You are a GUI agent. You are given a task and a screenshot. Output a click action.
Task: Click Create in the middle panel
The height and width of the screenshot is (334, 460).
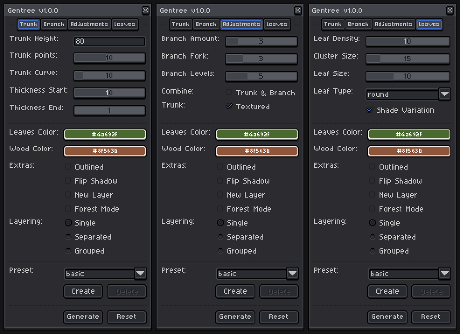point(235,291)
